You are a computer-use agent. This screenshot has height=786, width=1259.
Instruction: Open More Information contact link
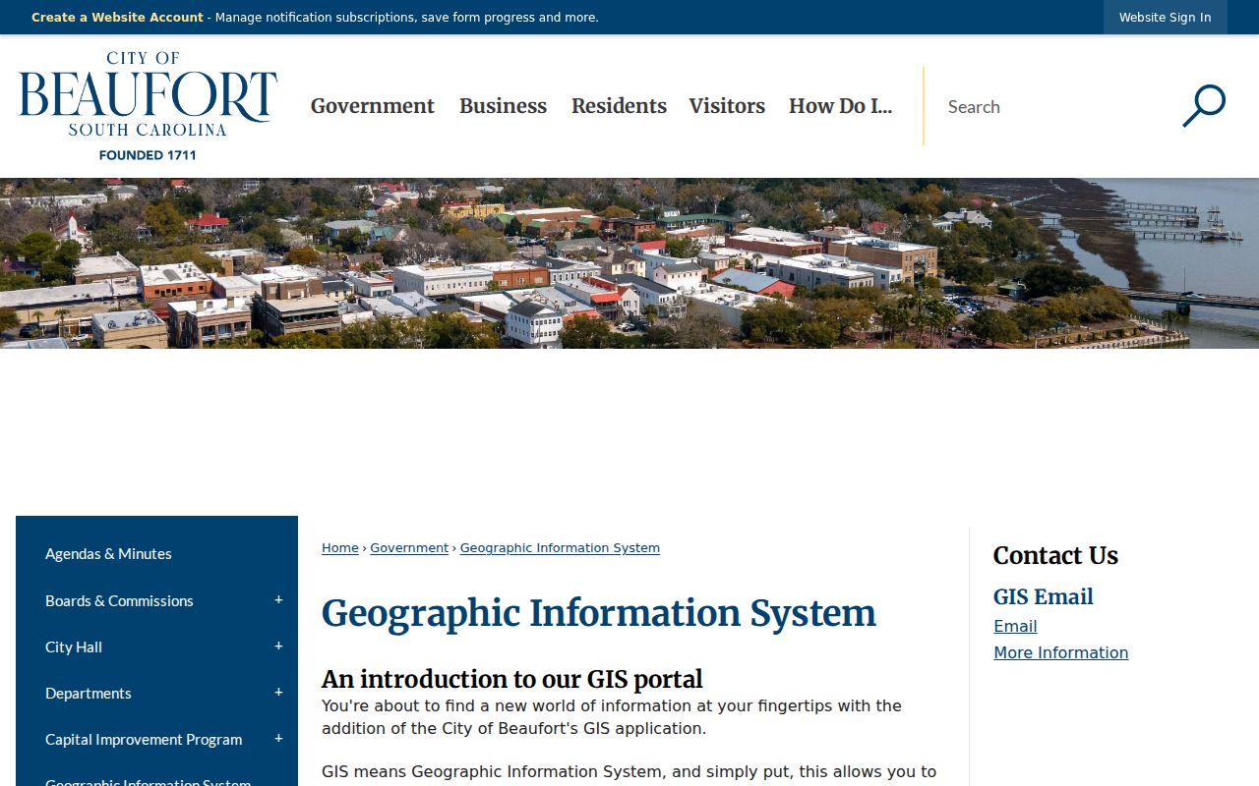point(1060,652)
